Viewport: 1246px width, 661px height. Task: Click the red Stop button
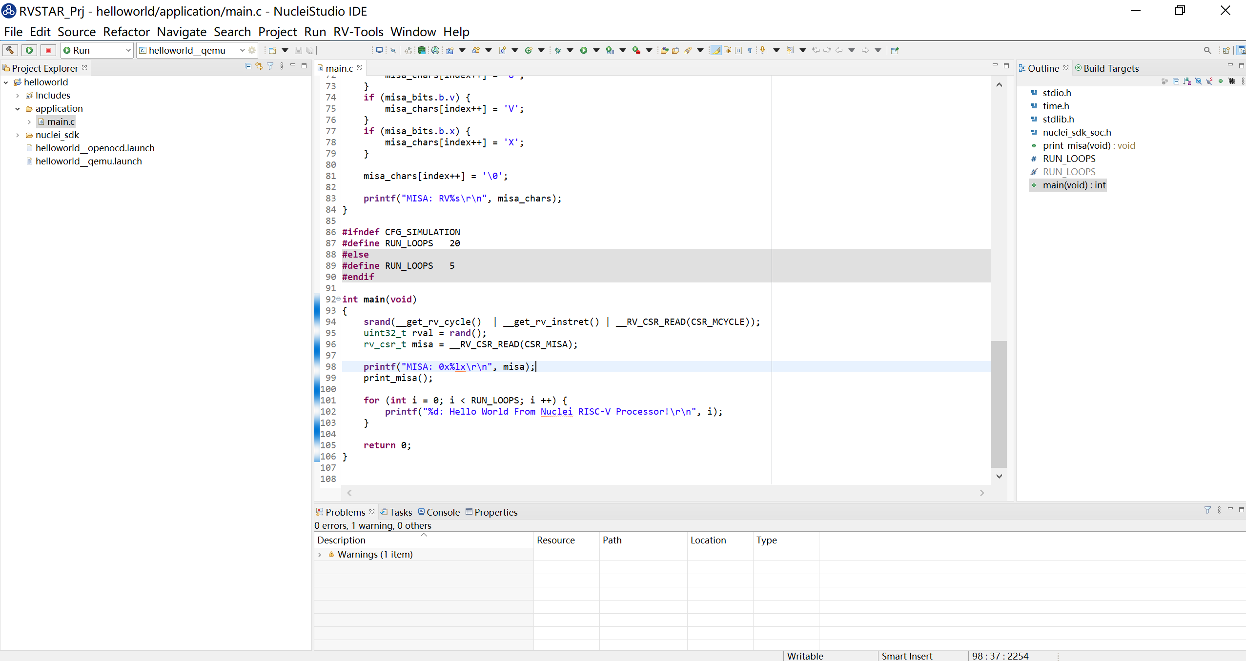pos(48,50)
